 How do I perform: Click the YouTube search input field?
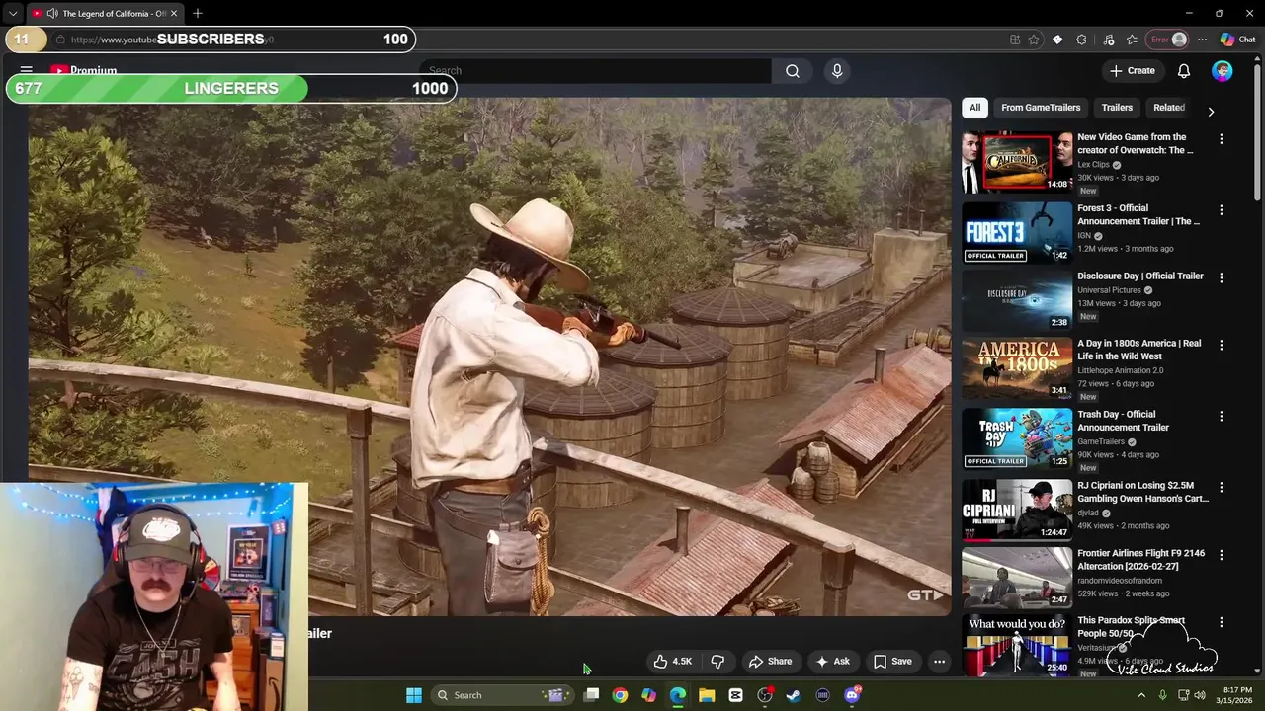[595, 71]
